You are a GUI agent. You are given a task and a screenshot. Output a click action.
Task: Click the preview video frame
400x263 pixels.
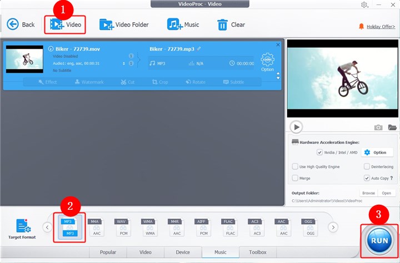342,78
